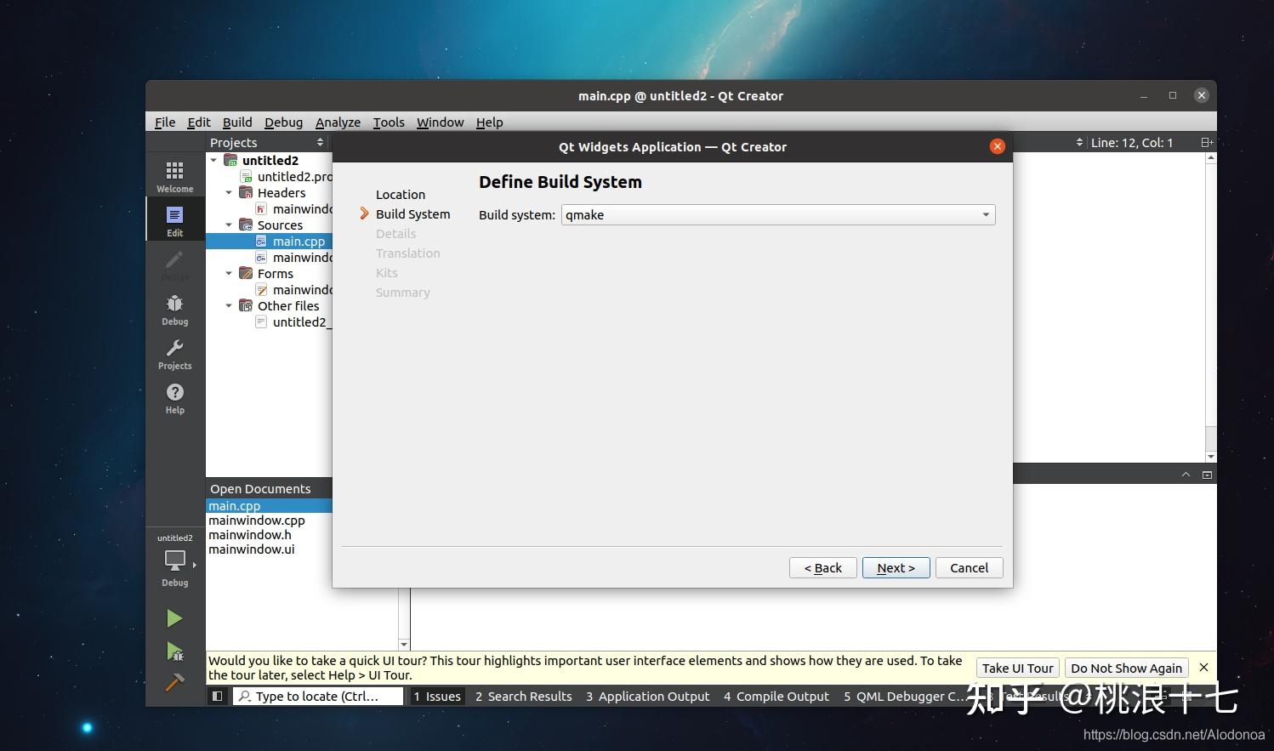Collapse the Sources tree node

click(228, 225)
